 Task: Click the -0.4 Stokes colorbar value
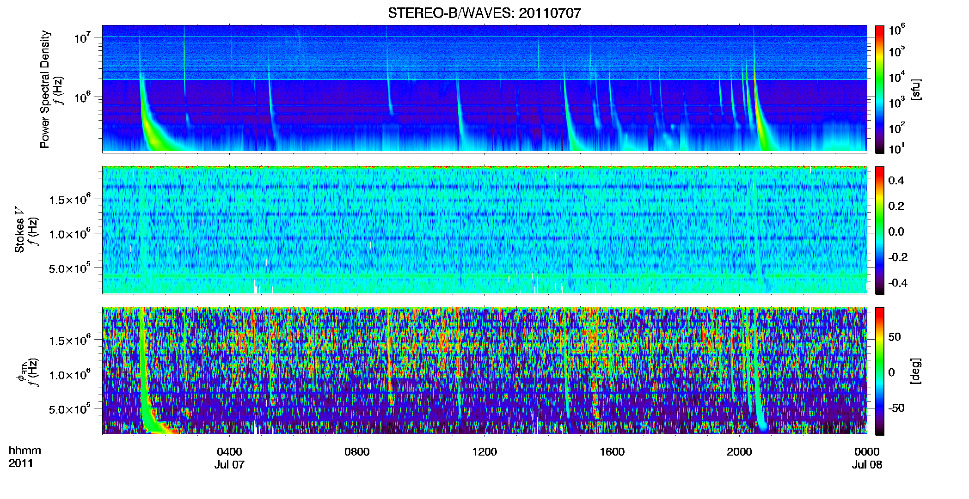point(898,283)
